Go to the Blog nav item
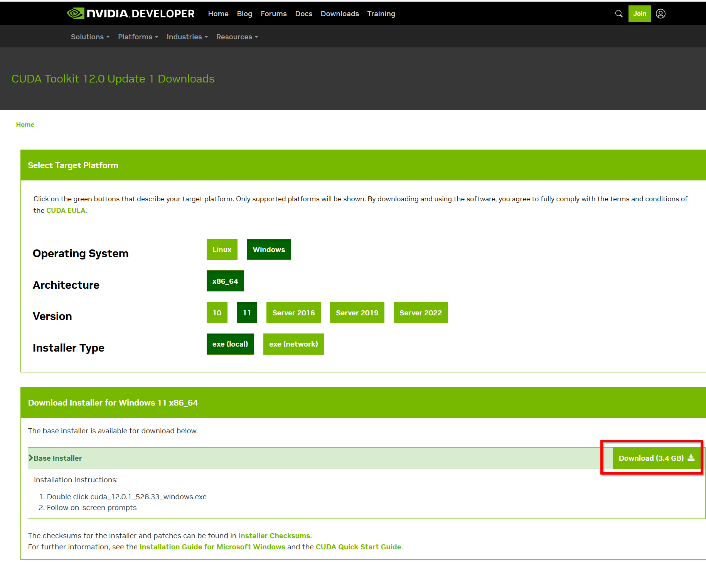Image resolution: width=706 pixels, height=564 pixels. pos(244,14)
